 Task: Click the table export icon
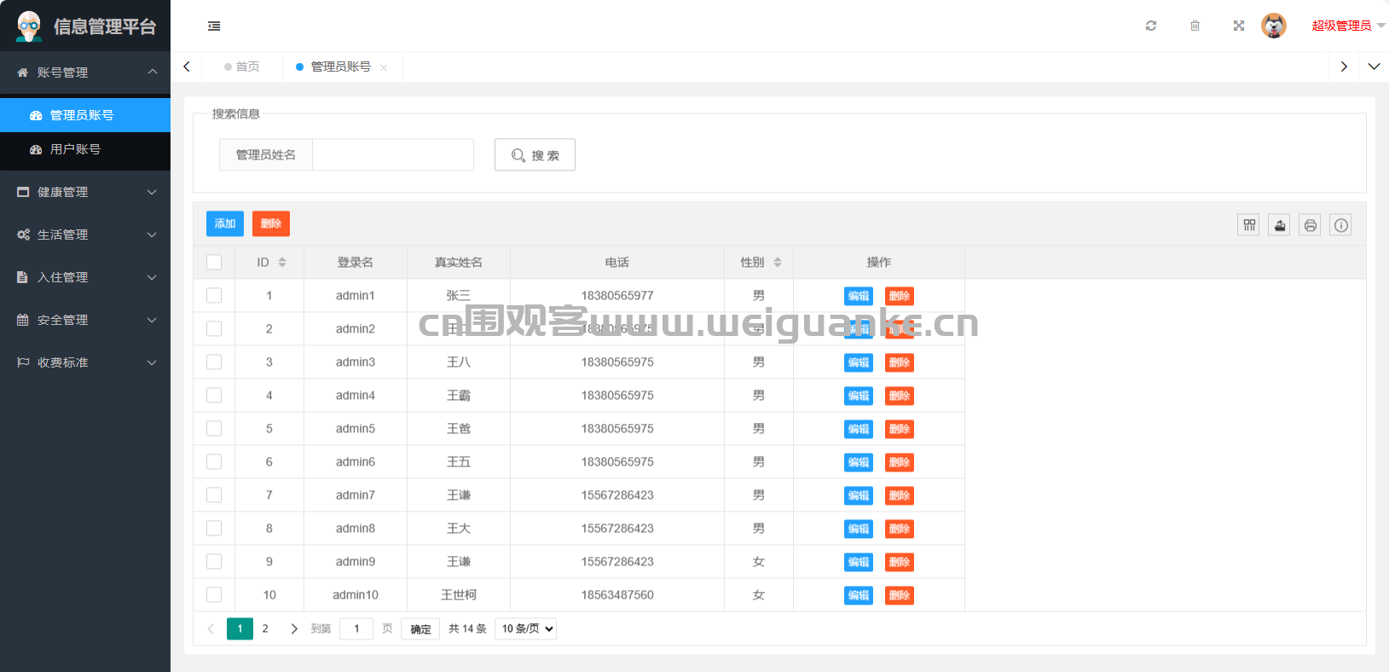[x=1280, y=225]
